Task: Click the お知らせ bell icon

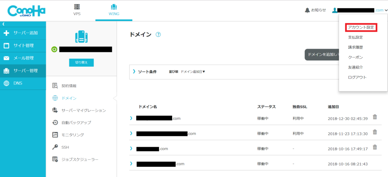Action: tap(307, 10)
